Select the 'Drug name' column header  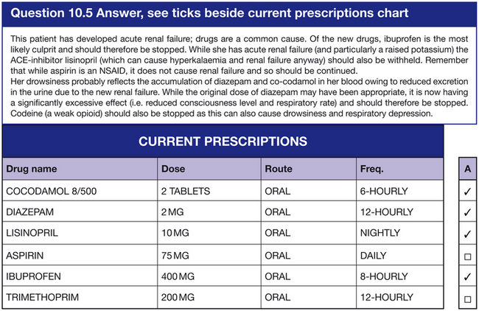tap(31, 169)
